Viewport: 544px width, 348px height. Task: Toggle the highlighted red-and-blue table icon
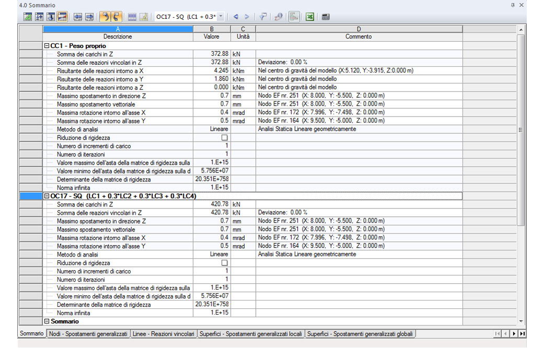pos(62,17)
